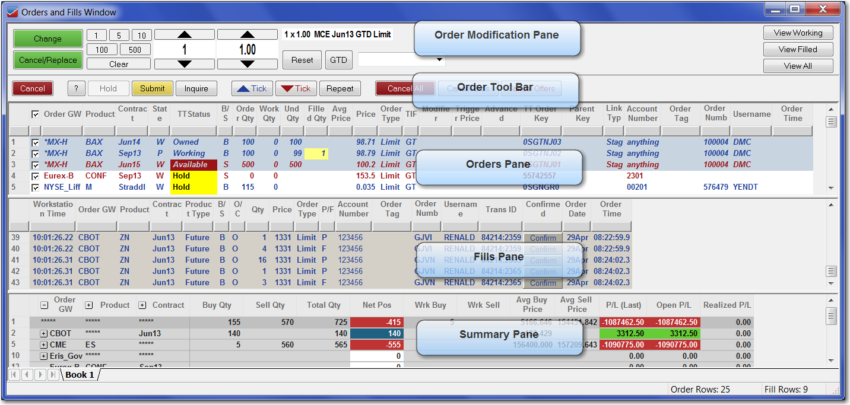Click the Reset button
Image resolution: width=850 pixels, height=405 pixels.
[302, 60]
